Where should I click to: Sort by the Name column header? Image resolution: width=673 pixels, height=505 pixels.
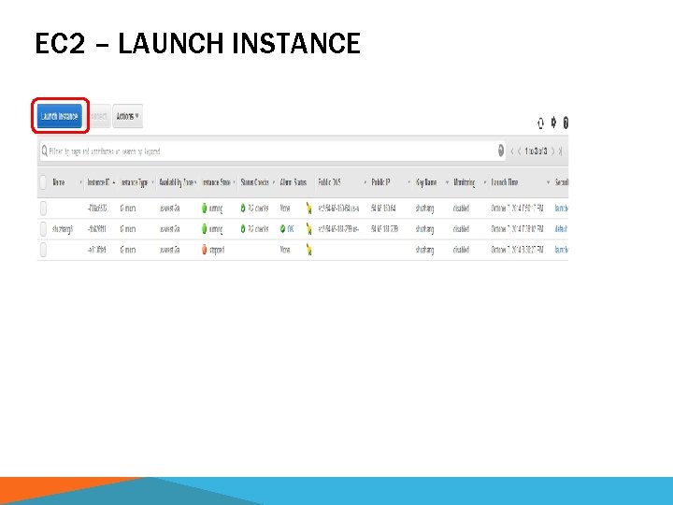[x=58, y=182]
